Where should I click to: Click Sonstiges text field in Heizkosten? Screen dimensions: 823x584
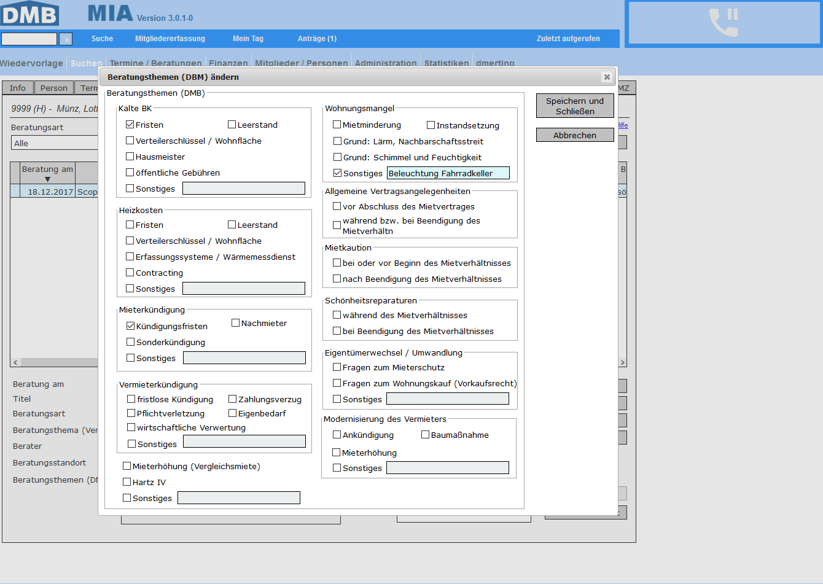(x=244, y=289)
